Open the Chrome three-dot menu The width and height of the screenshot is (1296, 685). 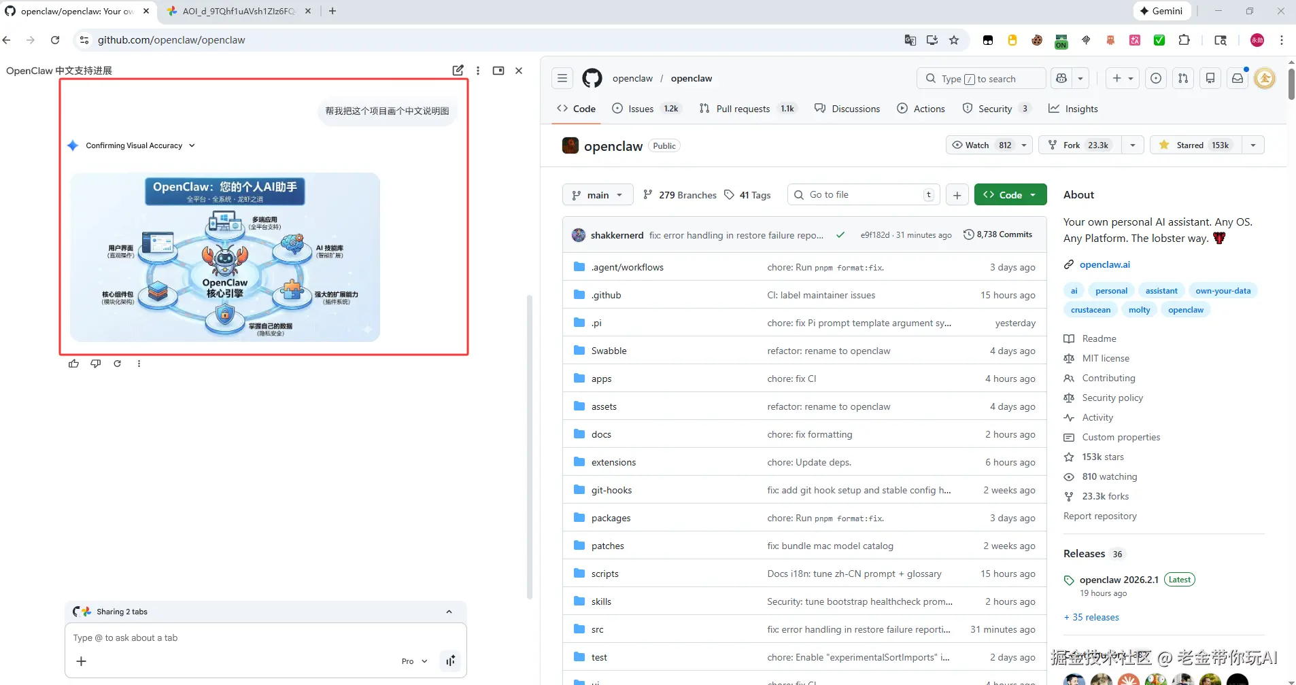pyautogui.click(x=1282, y=40)
